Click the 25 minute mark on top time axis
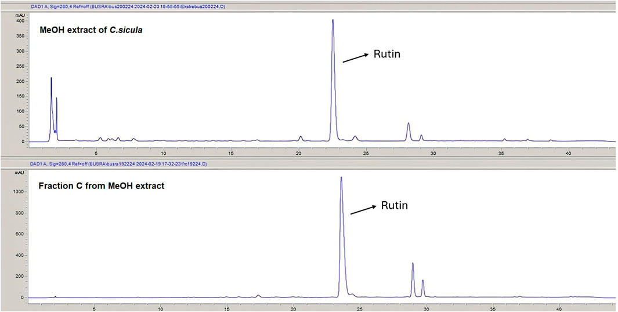 click(366, 153)
